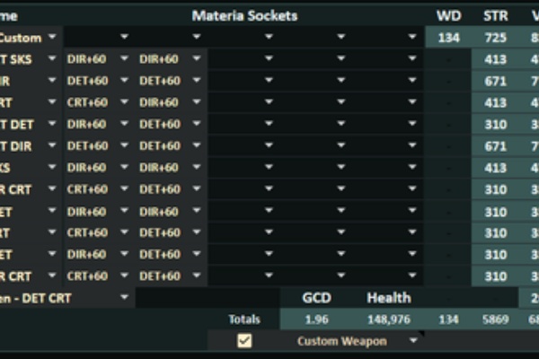Expand the DET CRT item dropdown
539x359 pixels.
[x=124, y=297]
